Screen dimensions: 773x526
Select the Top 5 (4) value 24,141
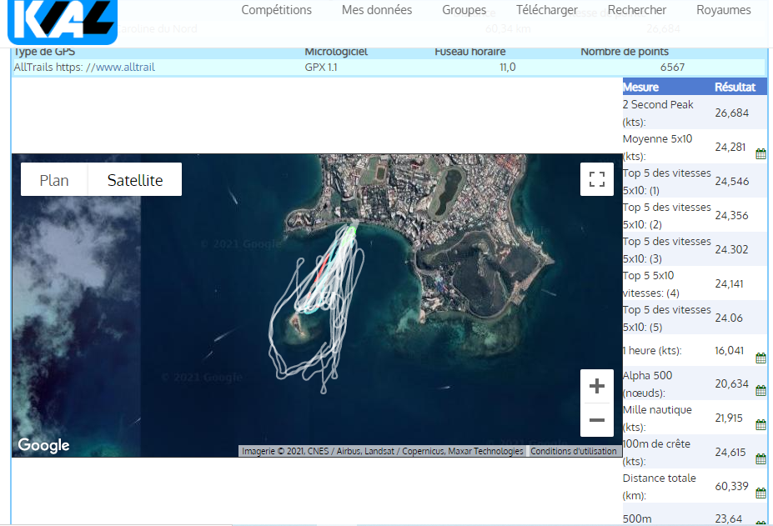click(729, 284)
